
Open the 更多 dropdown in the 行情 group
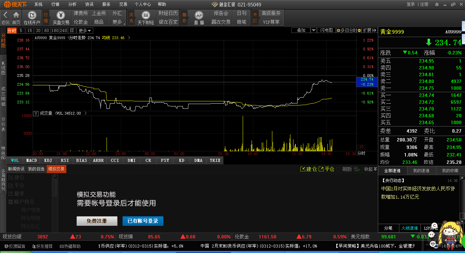coord(117,22)
